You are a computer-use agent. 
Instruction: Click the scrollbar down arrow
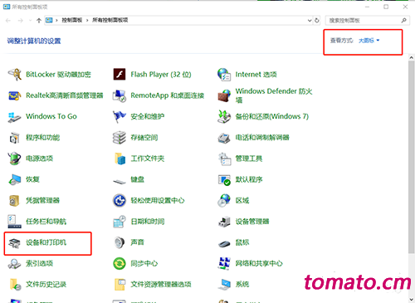[x=412, y=300]
